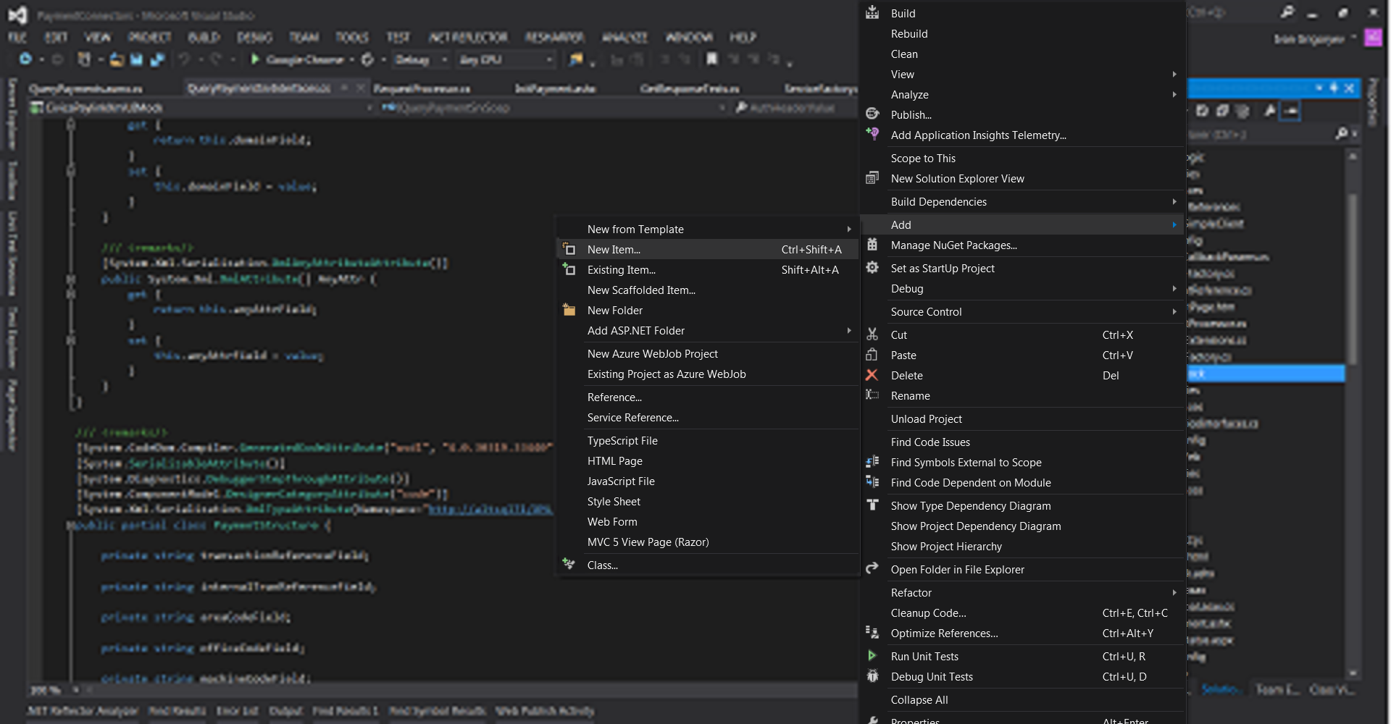Start debugging with Google Chrome play icon
This screenshot has width=1391, height=724.
(x=256, y=59)
